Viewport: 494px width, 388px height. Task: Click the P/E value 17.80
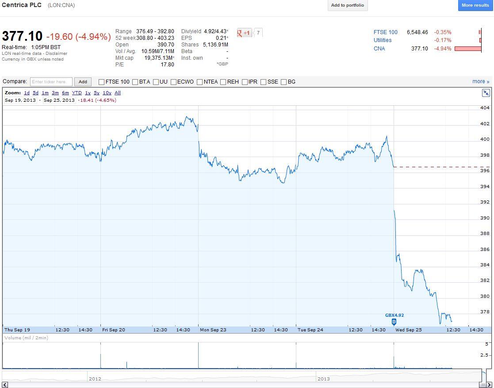point(167,64)
